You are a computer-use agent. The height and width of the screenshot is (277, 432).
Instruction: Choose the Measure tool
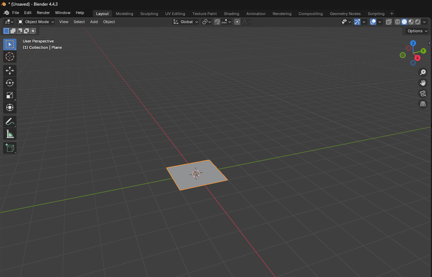click(x=10, y=134)
